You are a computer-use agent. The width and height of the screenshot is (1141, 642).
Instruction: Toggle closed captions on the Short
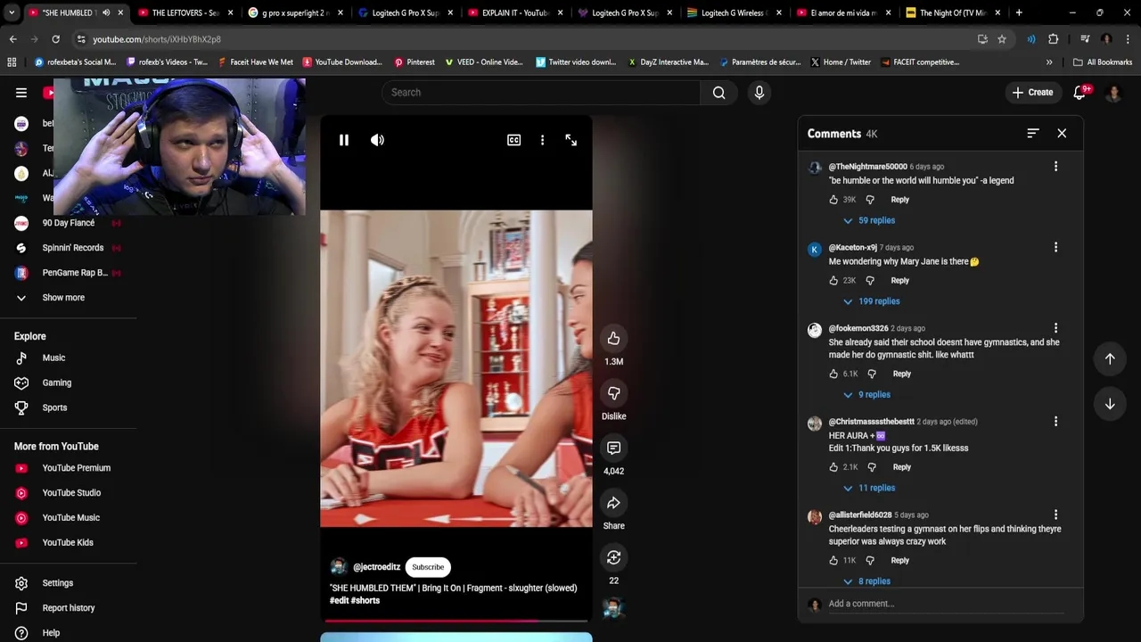[513, 140]
